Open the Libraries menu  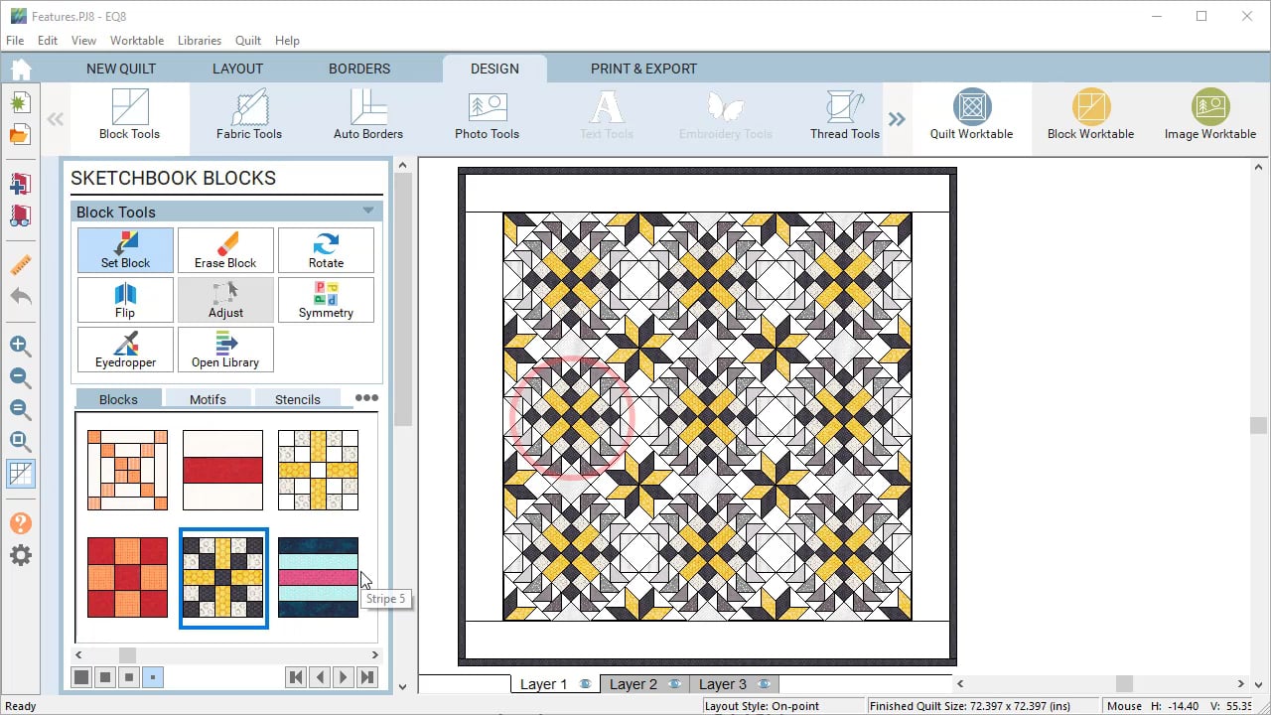(x=200, y=41)
